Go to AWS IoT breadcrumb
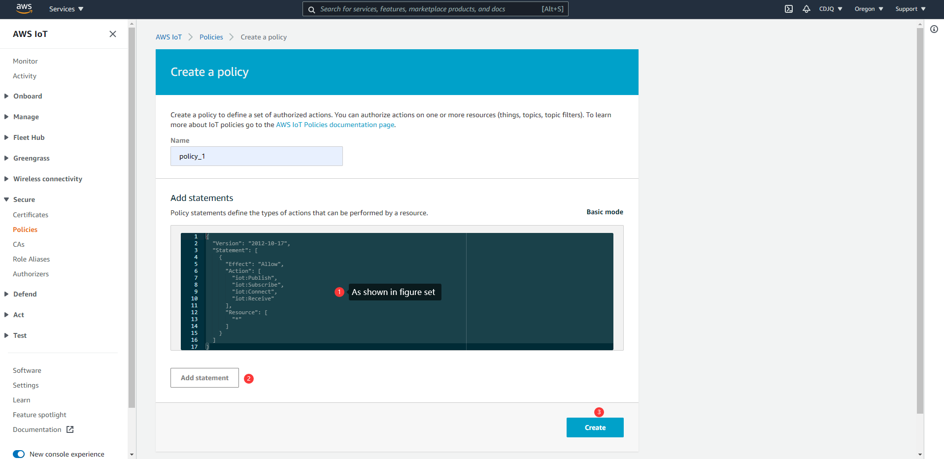The image size is (944, 459). (169, 37)
